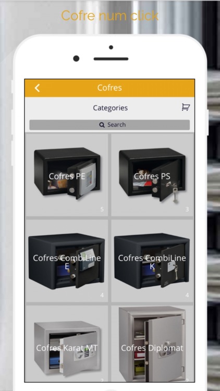Open the Cofres PE category

(67, 175)
